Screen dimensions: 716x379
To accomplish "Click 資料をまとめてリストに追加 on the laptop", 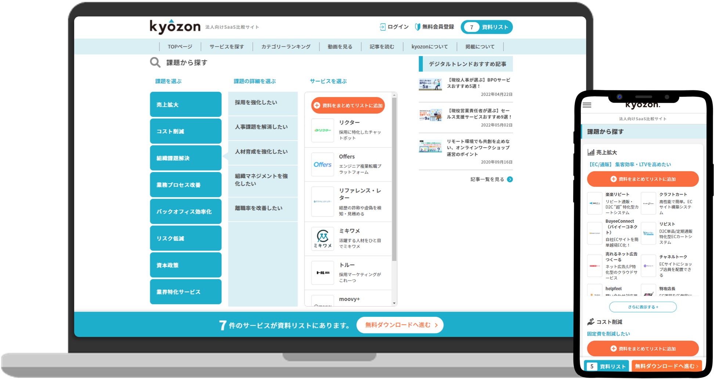I will (348, 106).
